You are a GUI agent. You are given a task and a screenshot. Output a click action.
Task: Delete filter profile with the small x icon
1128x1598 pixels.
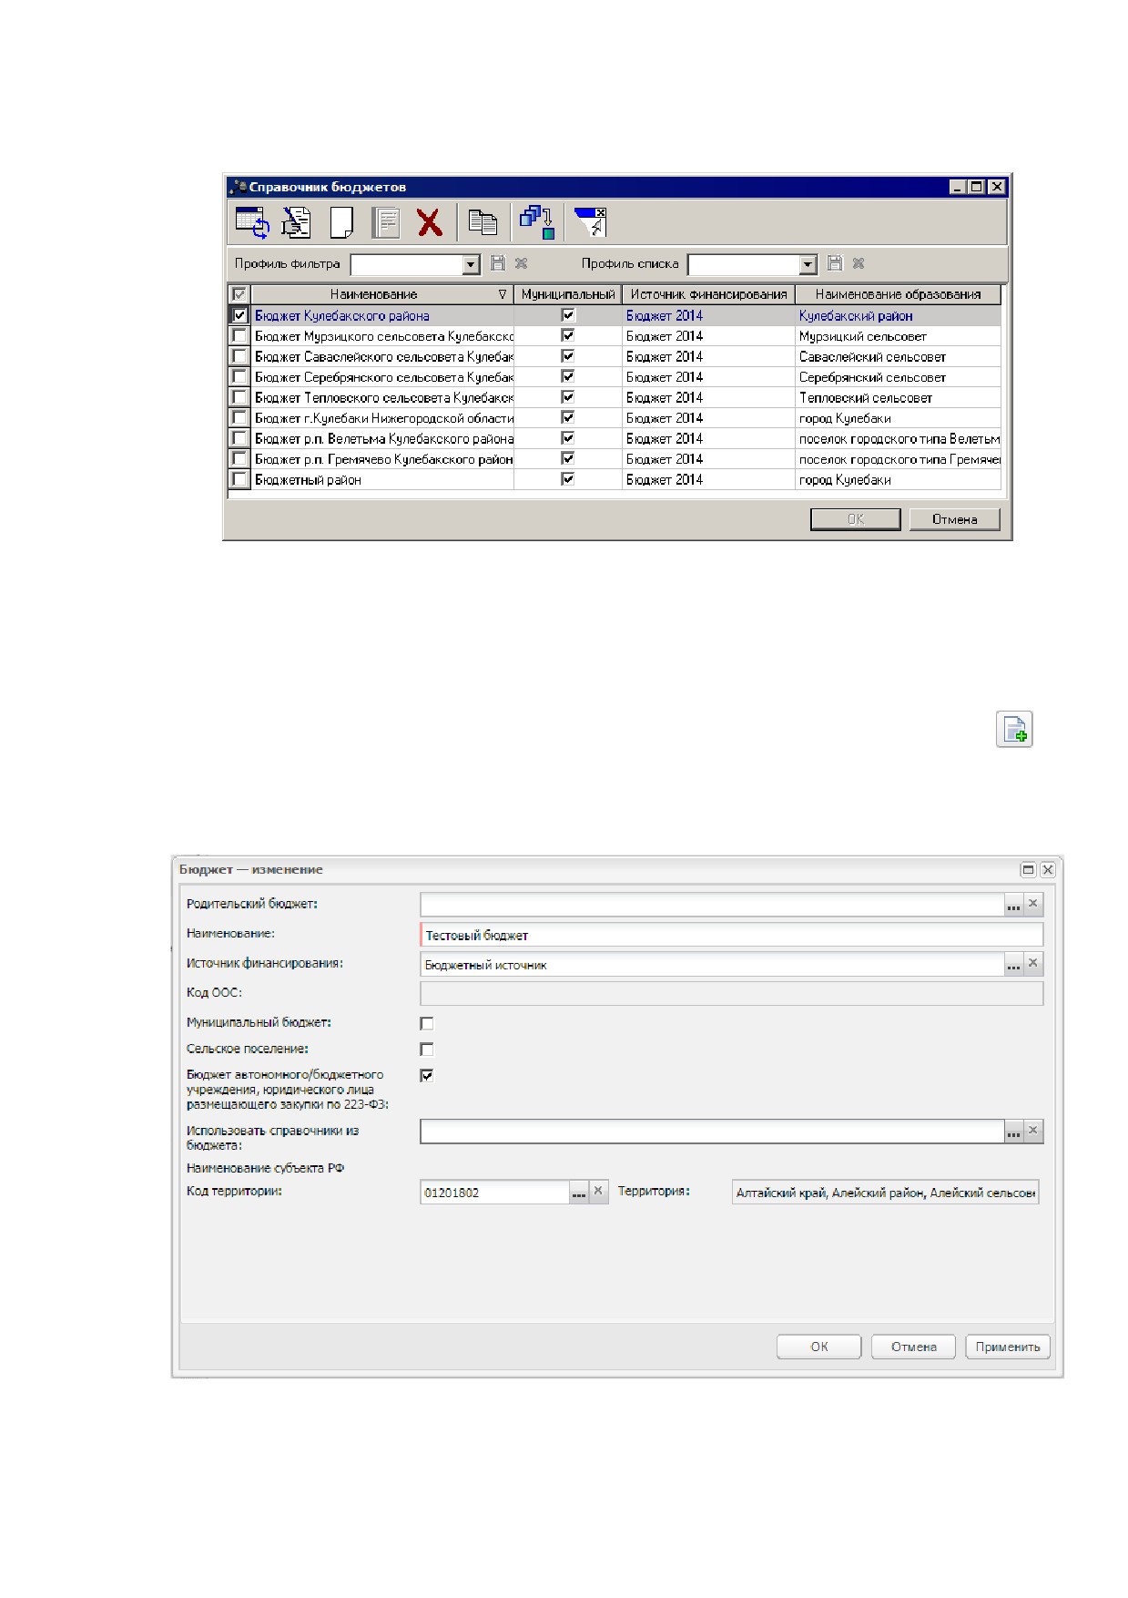click(x=522, y=263)
